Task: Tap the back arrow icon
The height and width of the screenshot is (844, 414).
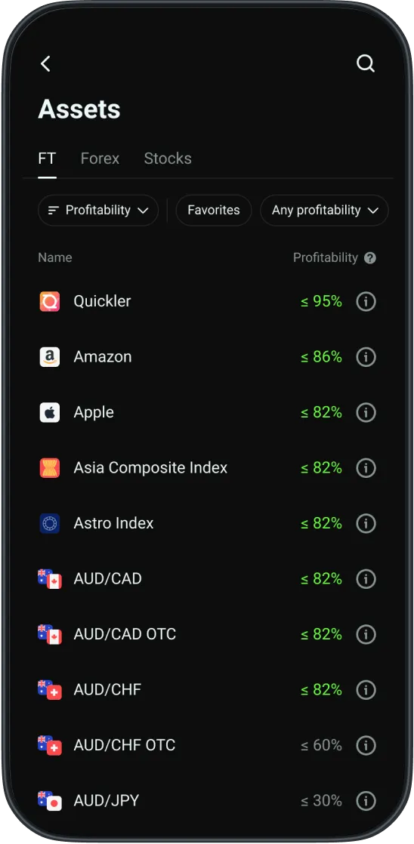Action: [46, 64]
